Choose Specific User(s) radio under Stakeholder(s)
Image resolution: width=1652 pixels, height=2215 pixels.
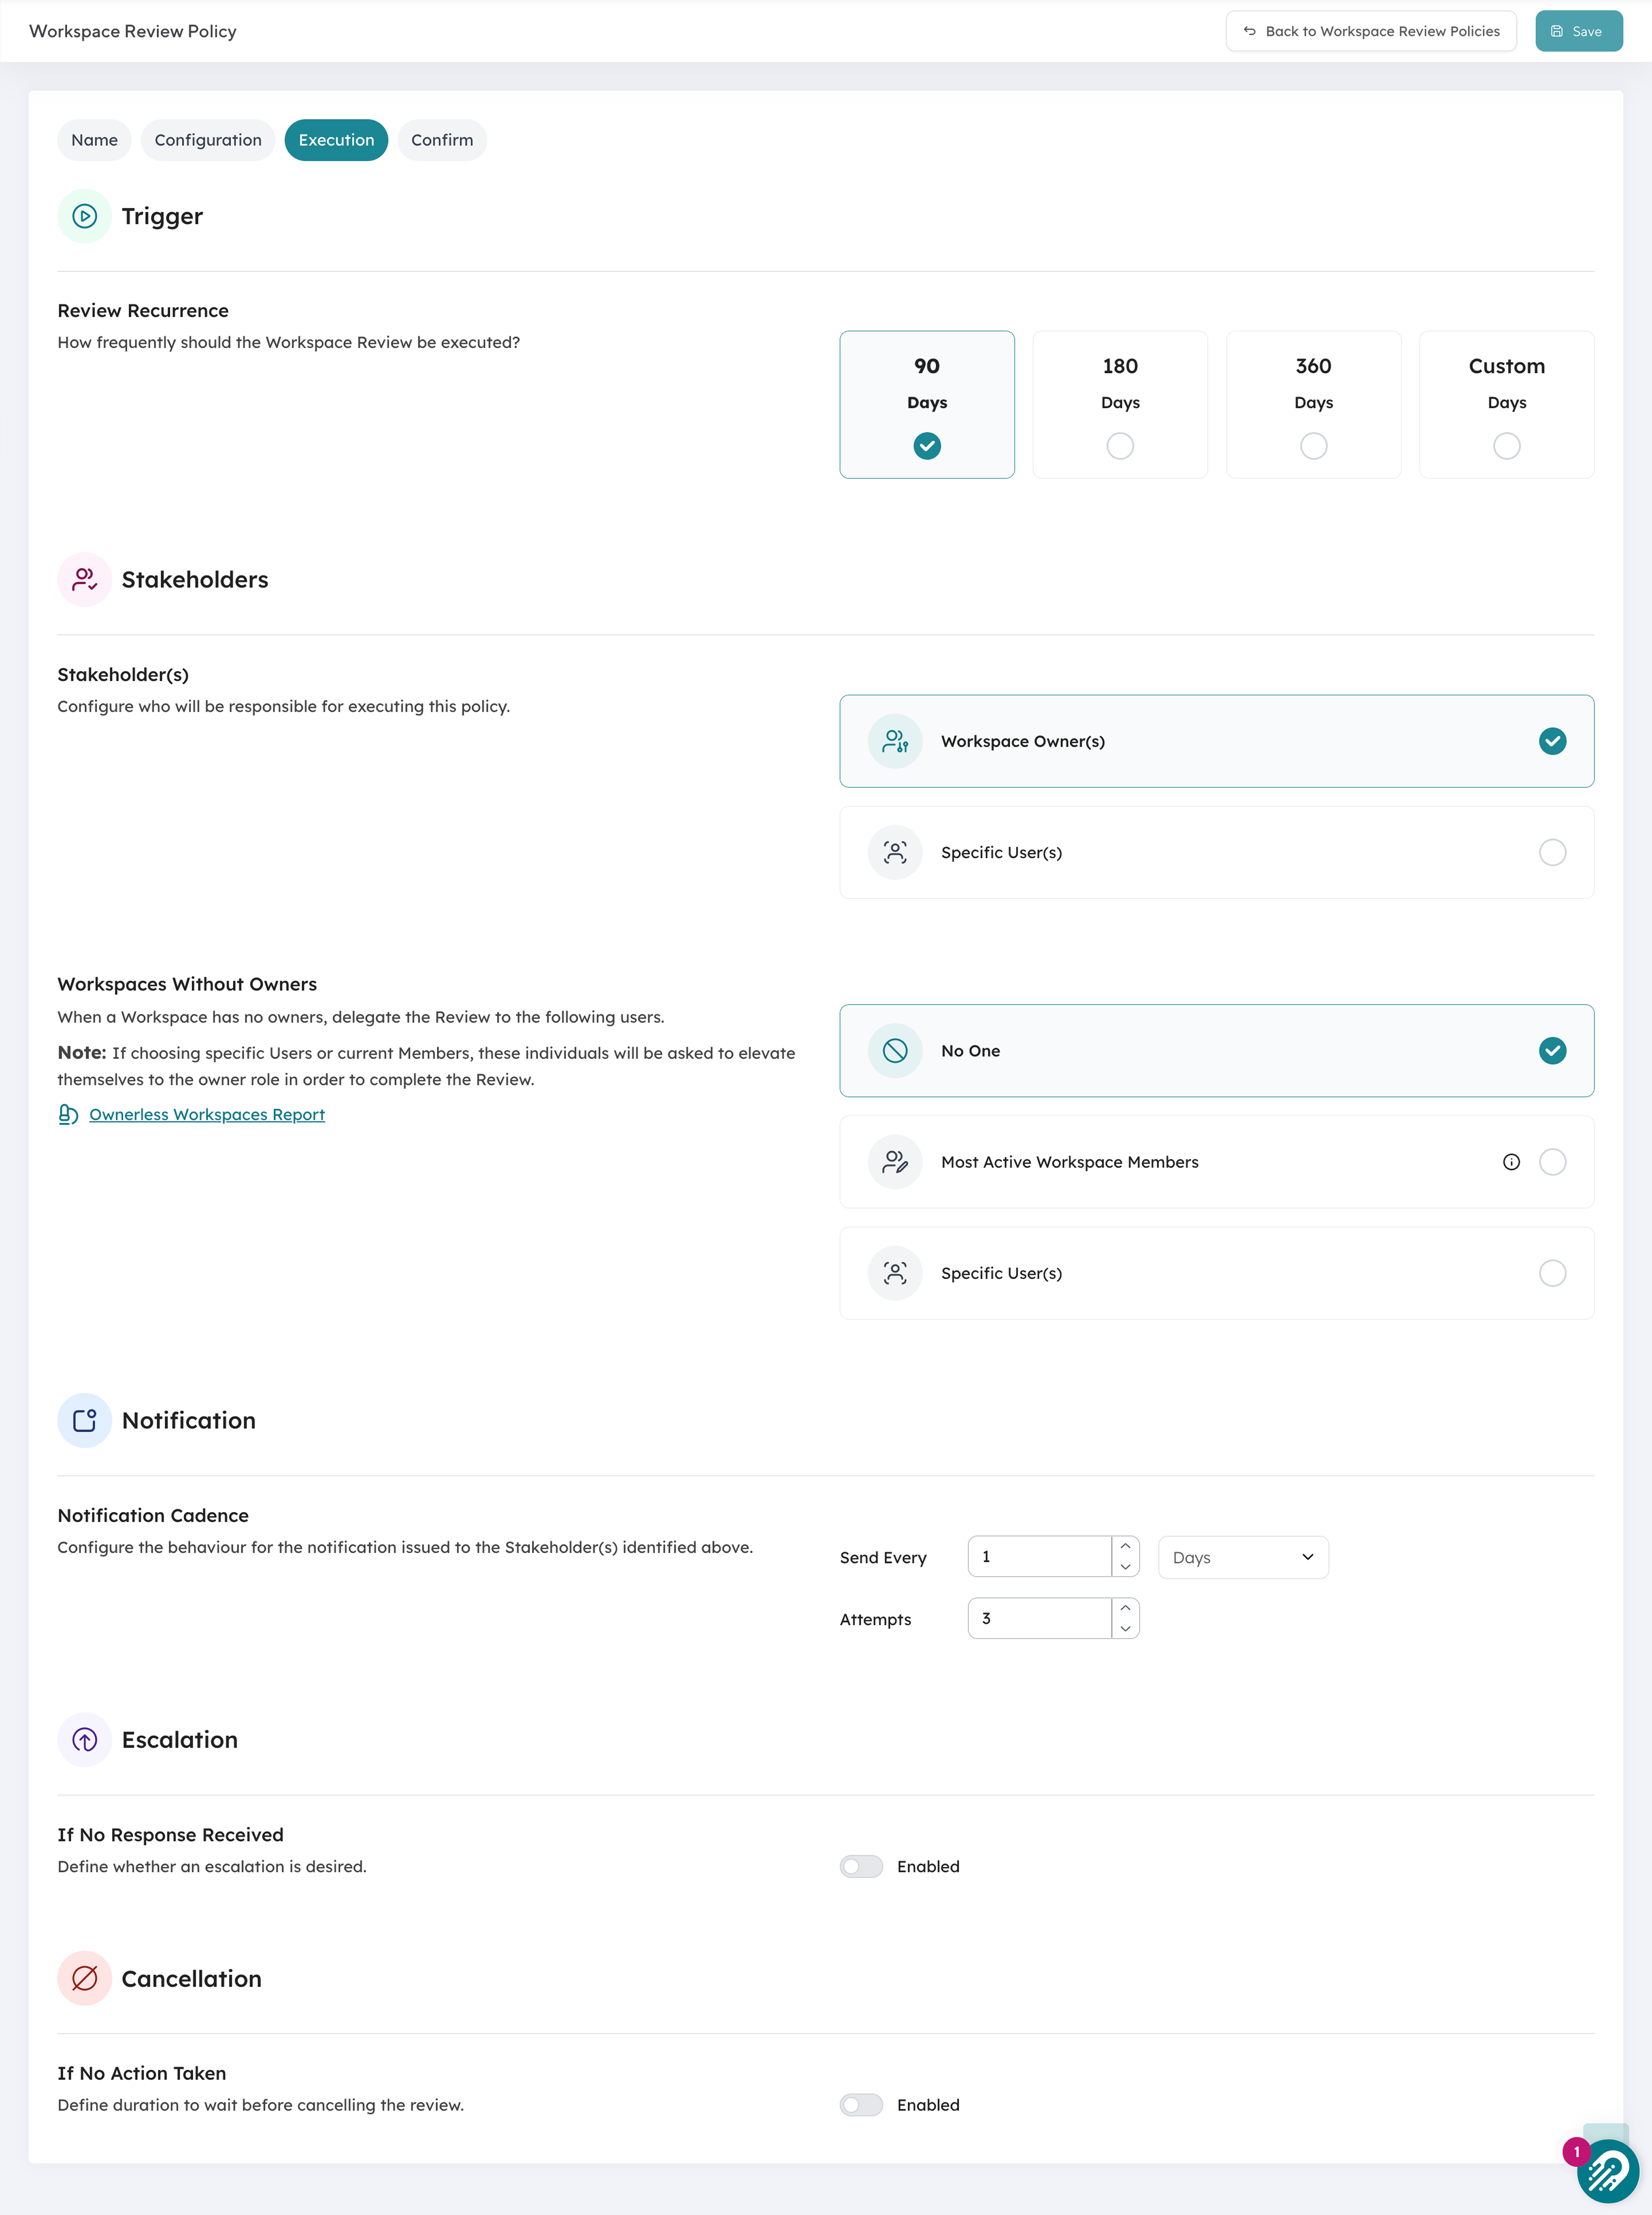point(1552,852)
